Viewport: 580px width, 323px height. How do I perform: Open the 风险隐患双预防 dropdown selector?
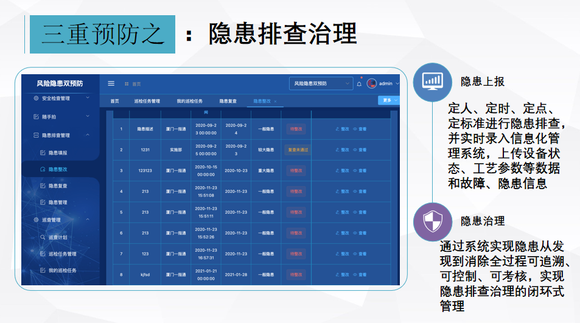pyautogui.click(x=320, y=83)
